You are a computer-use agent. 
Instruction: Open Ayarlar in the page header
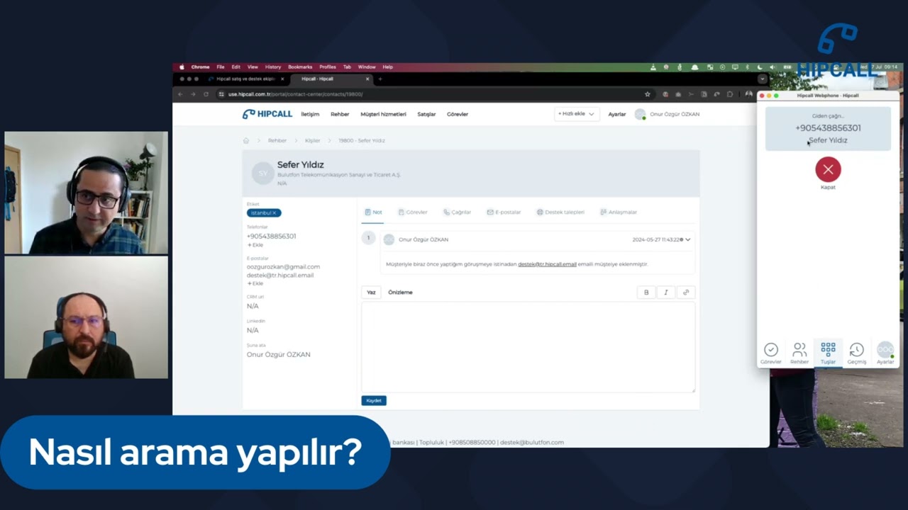617,114
